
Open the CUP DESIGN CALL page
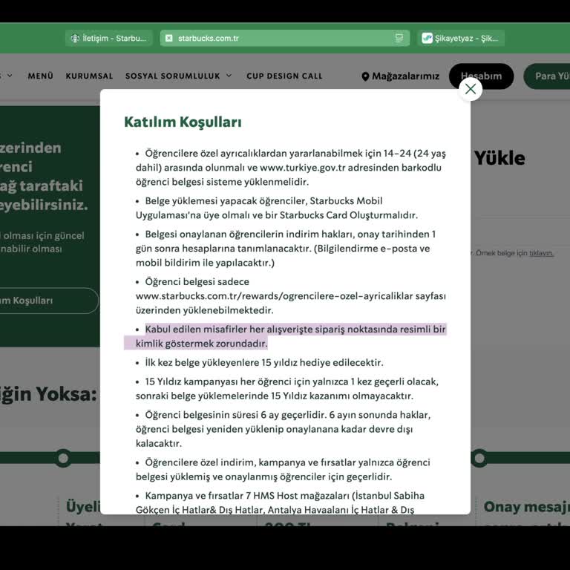coord(285,76)
